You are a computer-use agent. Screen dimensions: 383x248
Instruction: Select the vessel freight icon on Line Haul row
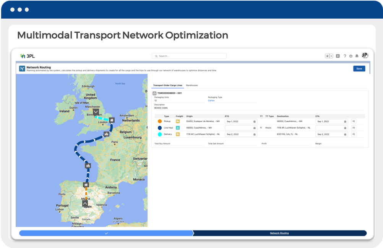[177, 127]
